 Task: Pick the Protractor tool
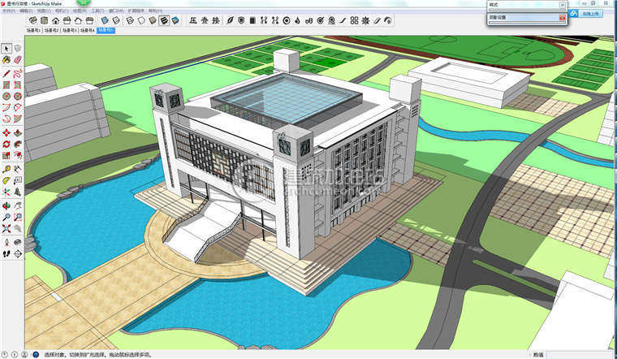coord(6,180)
